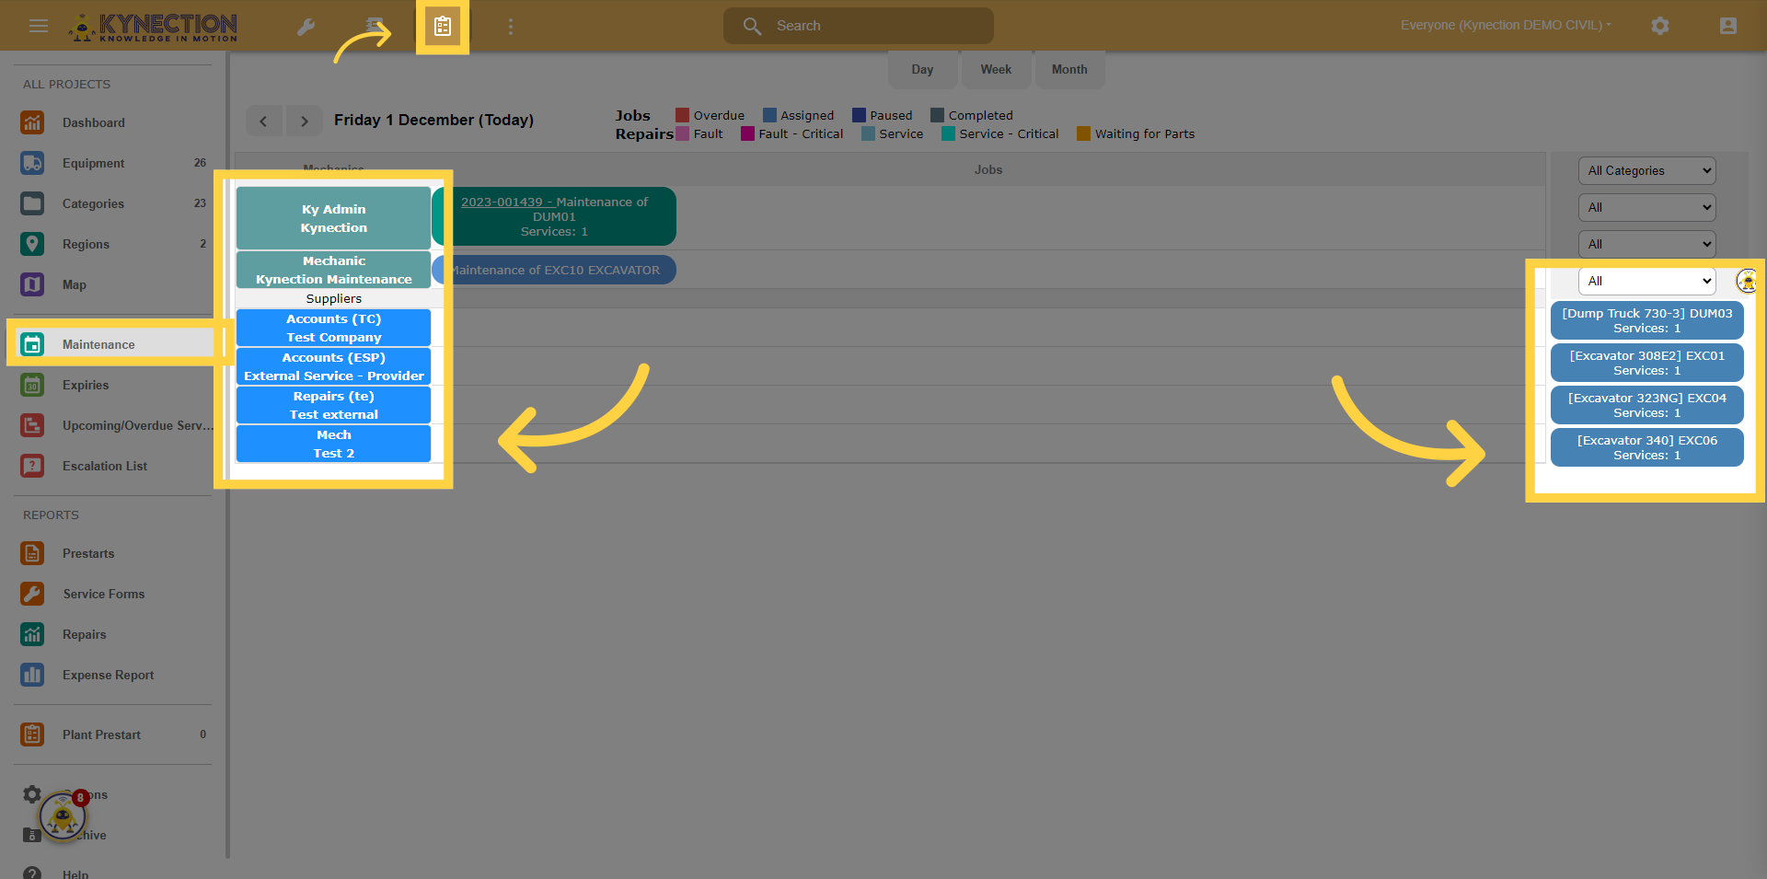Viewport: 1767px width, 879px height.
Task: Expand the All Categories dropdown
Action: point(1646,170)
